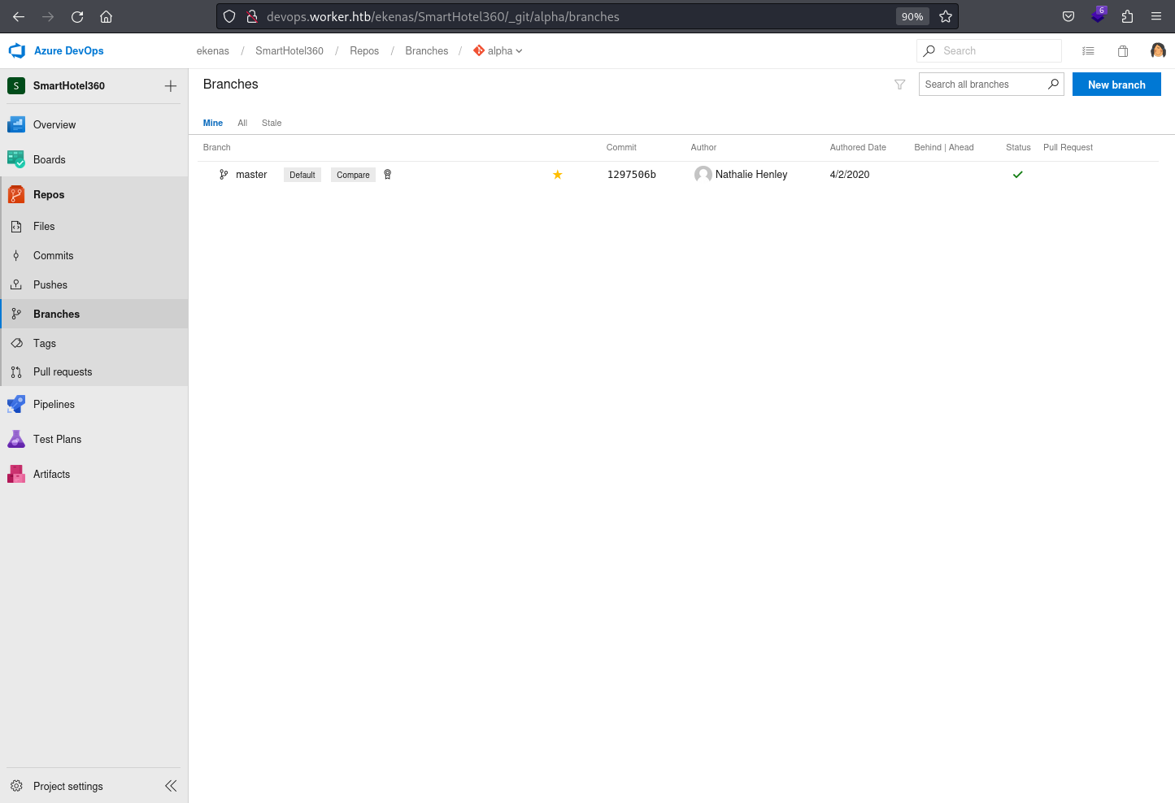Click the Firefox purple extension badge icon
The image size is (1175, 803).
[x=1099, y=15]
